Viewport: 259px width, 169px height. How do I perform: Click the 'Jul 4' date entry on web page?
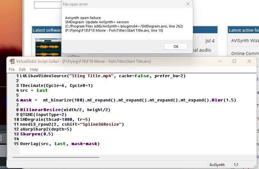coord(210,41)
